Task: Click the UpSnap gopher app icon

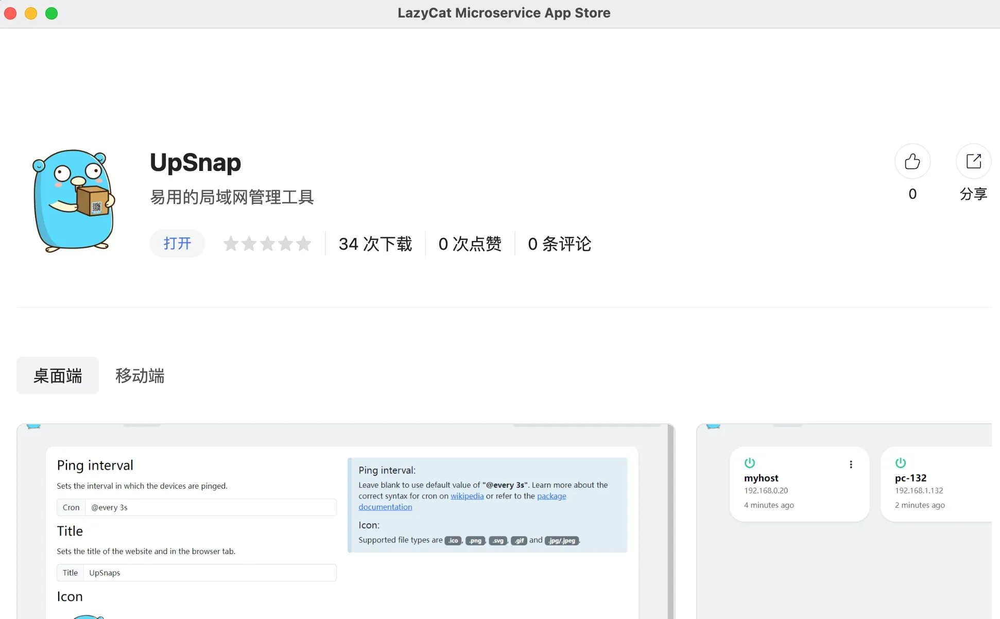Action: (x=74, y=201)
